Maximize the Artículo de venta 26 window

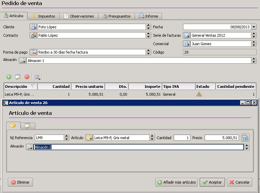(248, 103)
